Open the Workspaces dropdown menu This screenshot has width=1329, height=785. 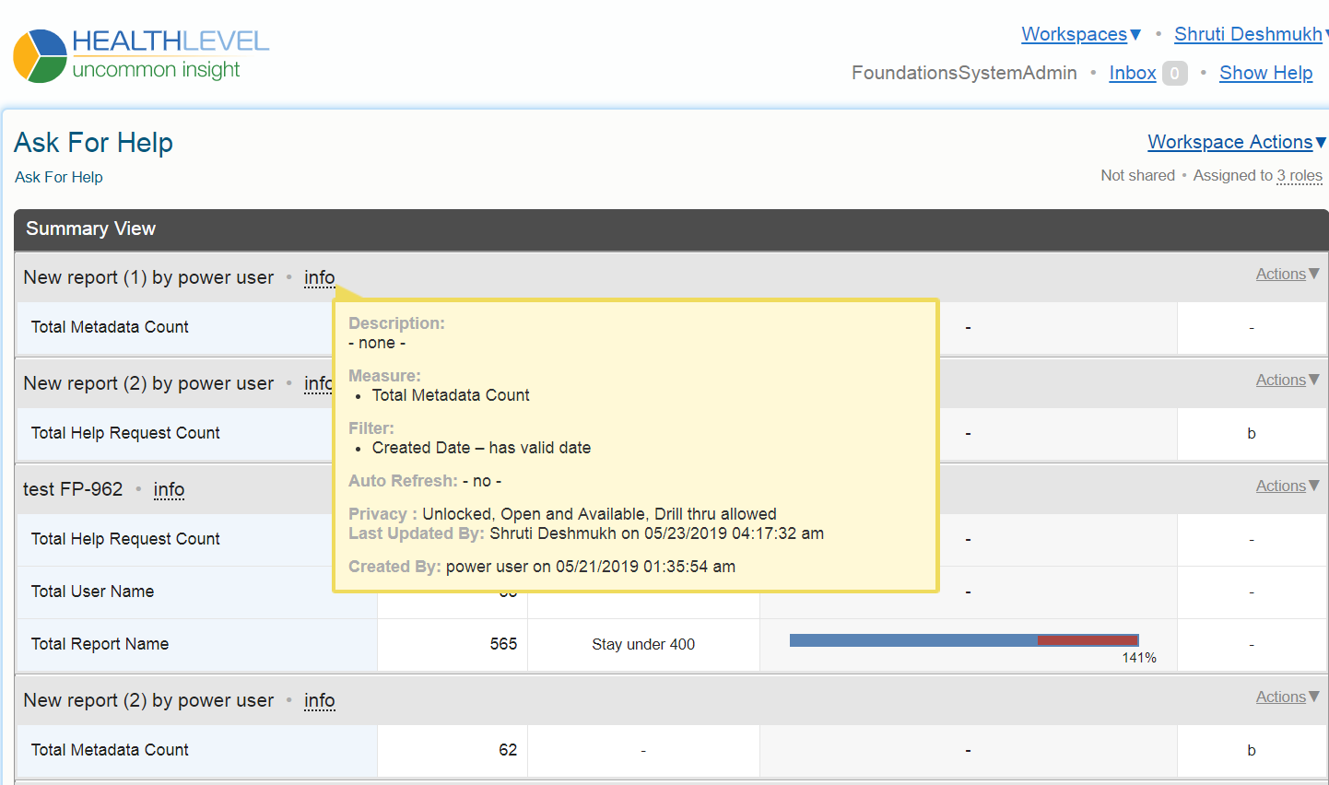[1080, 34]
